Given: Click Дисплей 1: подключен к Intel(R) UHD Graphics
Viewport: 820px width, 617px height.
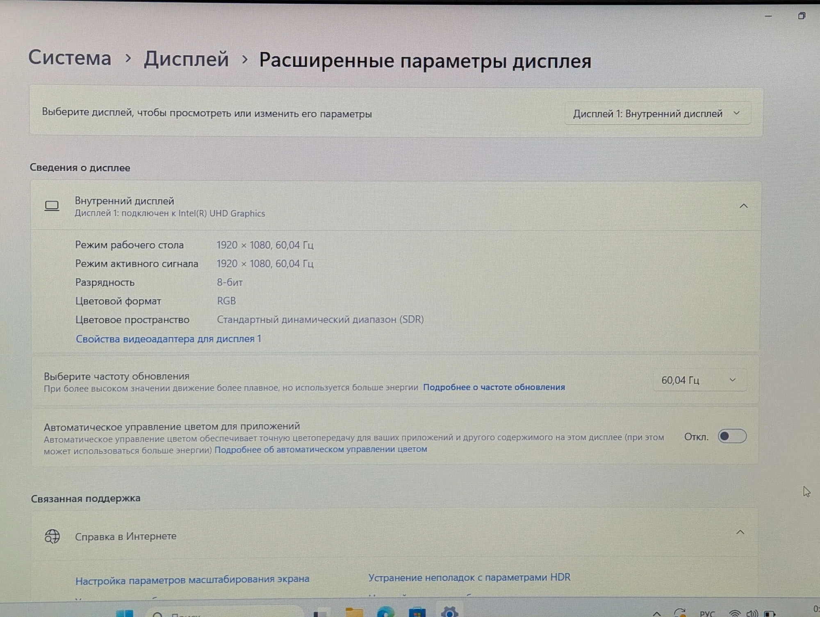Looking at the screenshot, I should (170, 213).
